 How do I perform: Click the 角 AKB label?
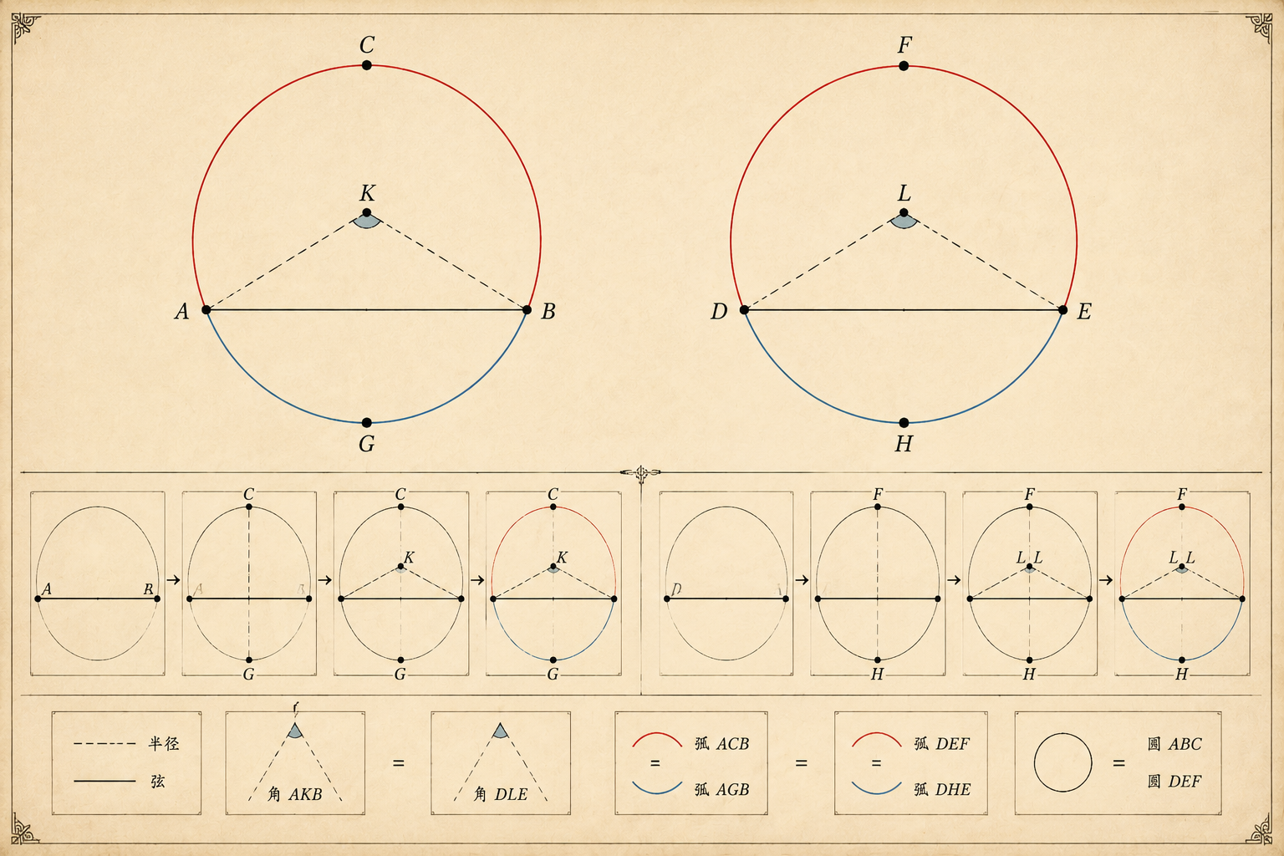click(x=295, y=794)
